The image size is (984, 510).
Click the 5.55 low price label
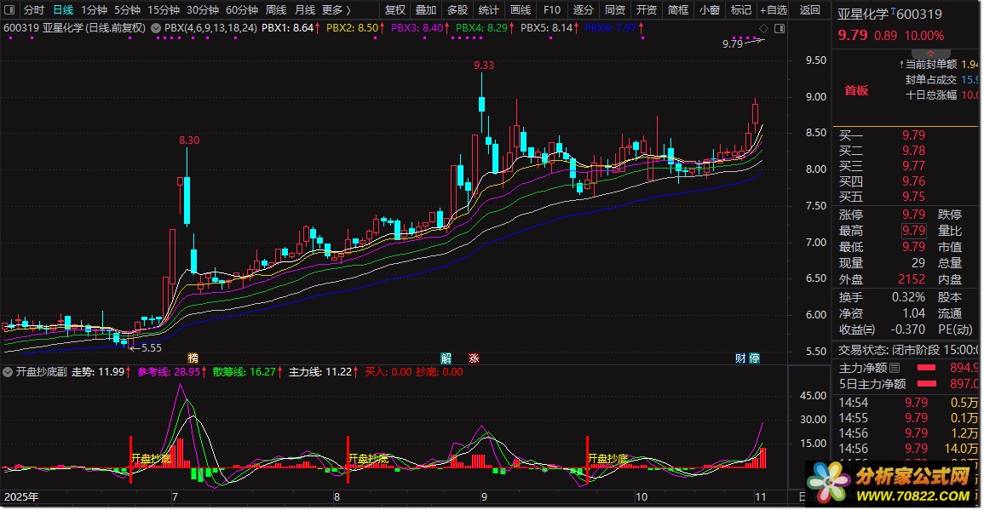coord(152,348)
